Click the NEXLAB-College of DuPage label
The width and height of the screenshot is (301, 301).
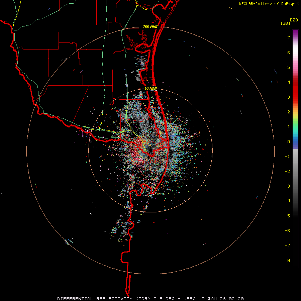click(267, 4)
